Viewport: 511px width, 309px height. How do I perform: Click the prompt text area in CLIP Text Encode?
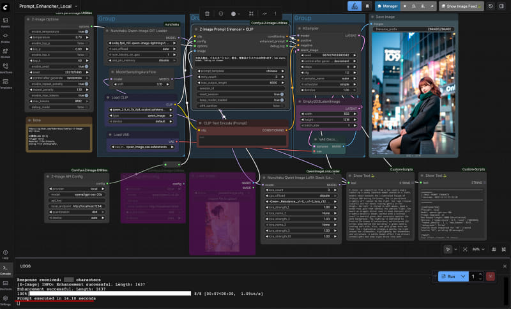coord(243,140)
